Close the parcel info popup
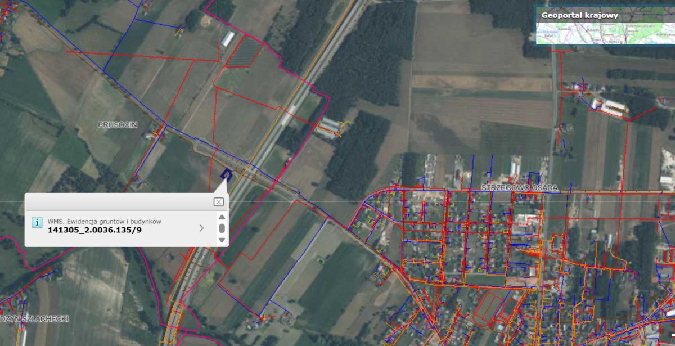The width and height of the screenshot is (675, 346). tap(218, 202)
